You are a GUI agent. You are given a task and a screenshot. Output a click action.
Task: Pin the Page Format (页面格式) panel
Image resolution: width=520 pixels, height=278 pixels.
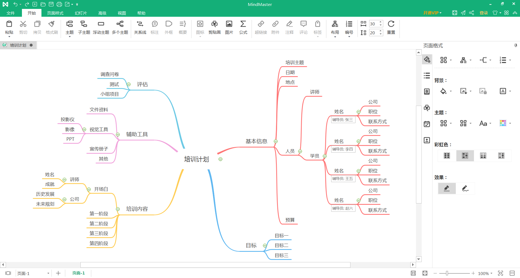(516, 45)
